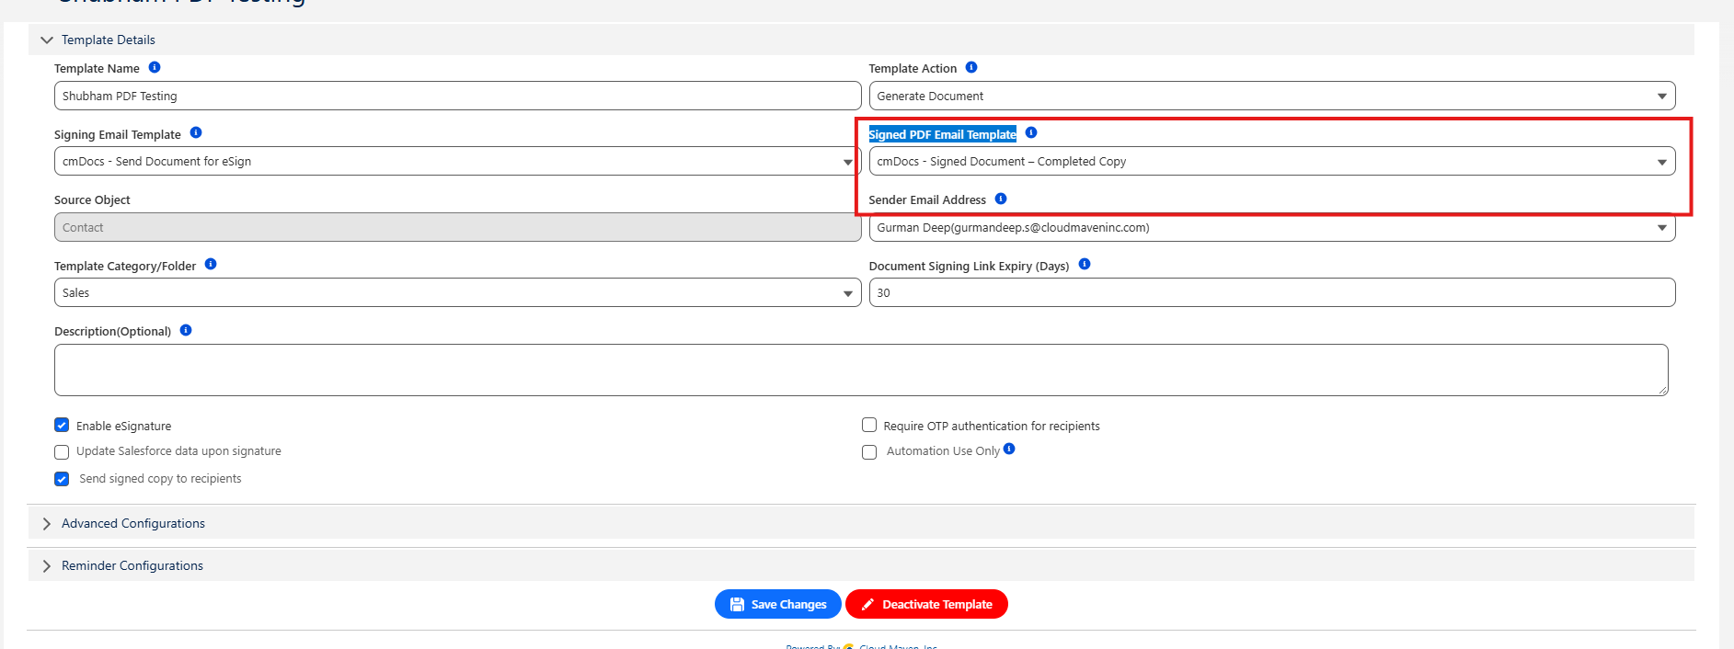Image resolution: width=1734 pixels, height=649 pixels.
Task: Open Signing Email Template dropdown
Action: tap(457, 161)
